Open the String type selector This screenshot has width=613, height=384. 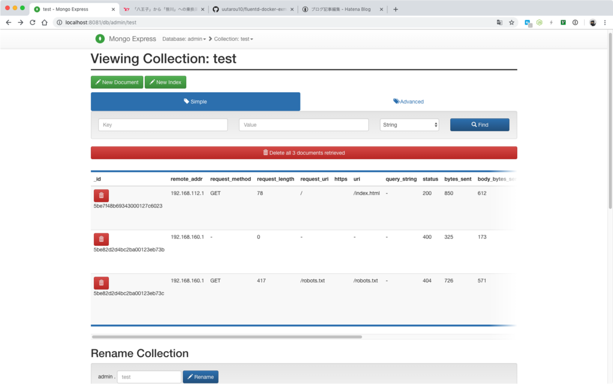[x=409, y=124]
